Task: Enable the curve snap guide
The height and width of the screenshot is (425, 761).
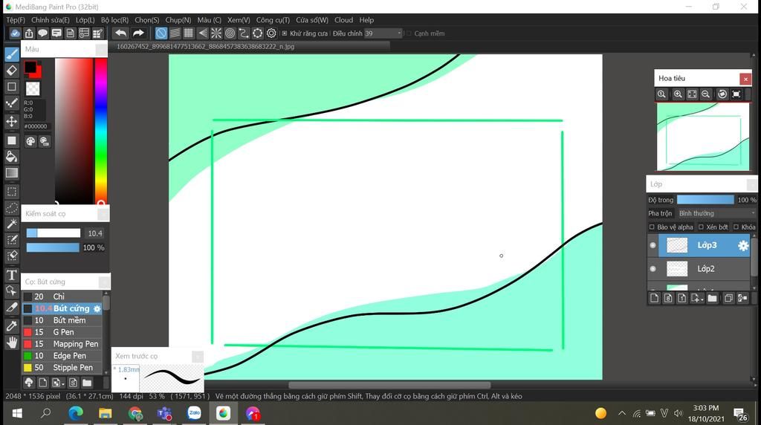Action: [x=244, y=33]
